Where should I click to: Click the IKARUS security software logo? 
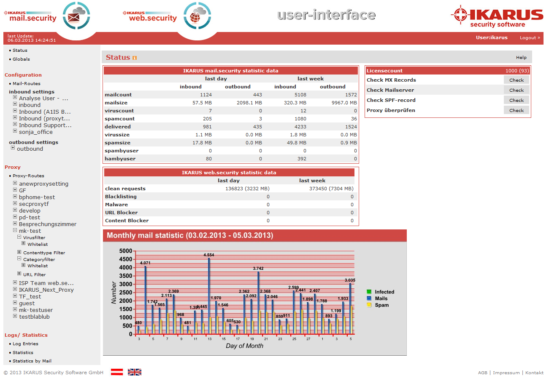click(497, 16)
